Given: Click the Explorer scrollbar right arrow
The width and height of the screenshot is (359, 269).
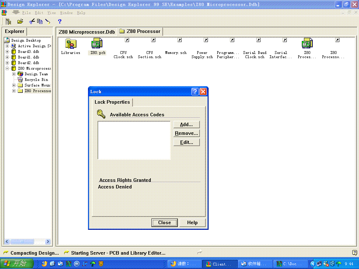Looking at the screenshot, I should pos(48,241).
